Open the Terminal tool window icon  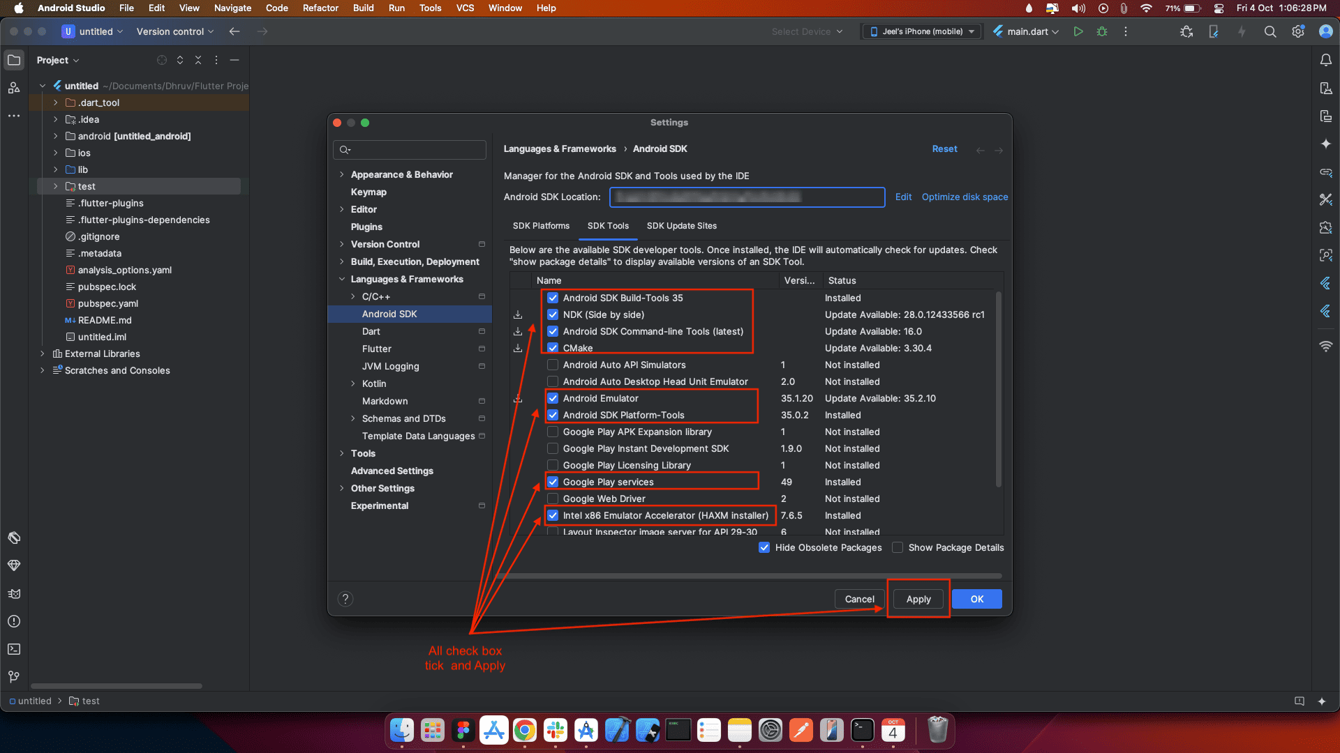(x=14, y=649)
